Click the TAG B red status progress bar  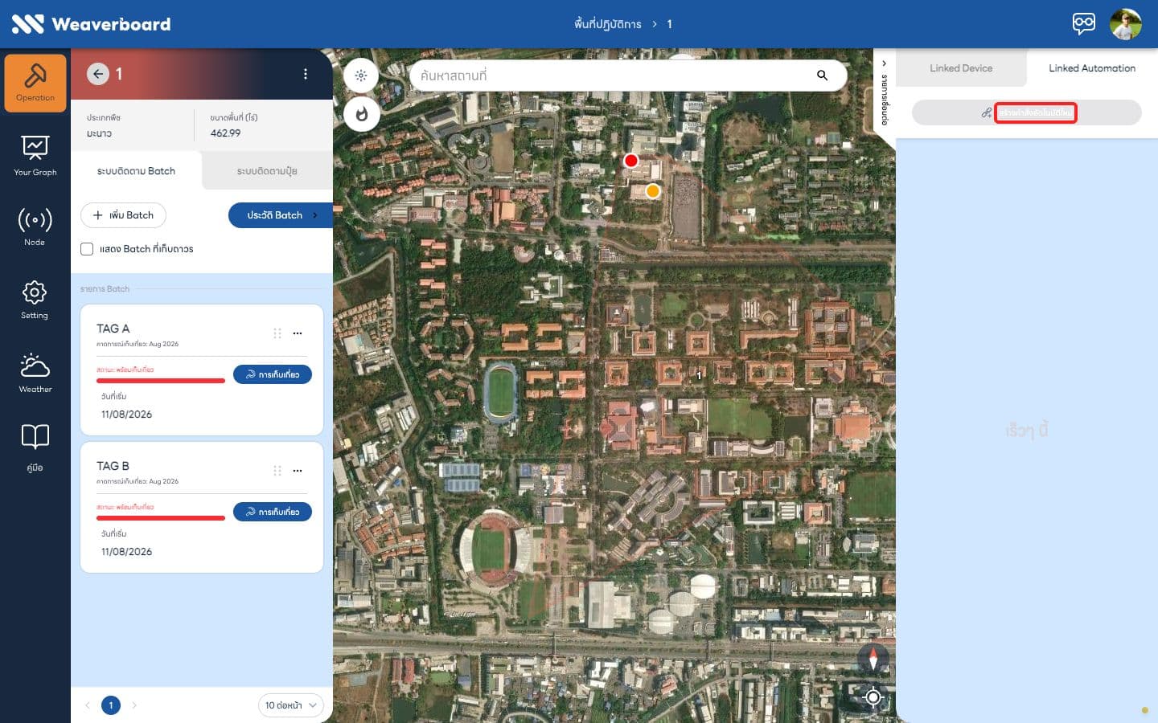click(161, 518)
